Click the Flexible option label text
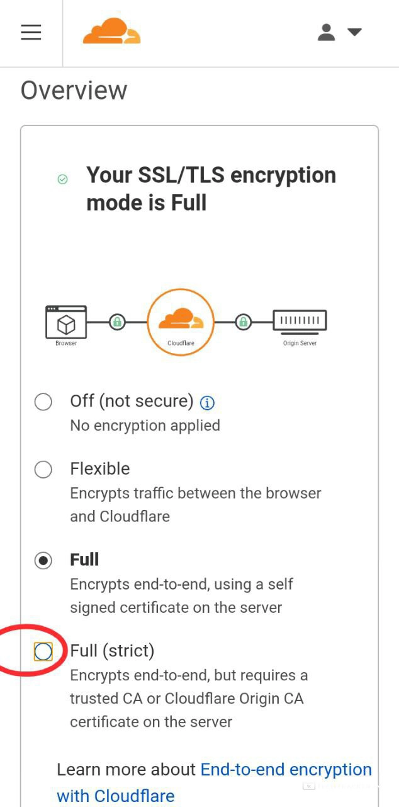The width and height of the screenshot is (399, 807). coord(100,468)
